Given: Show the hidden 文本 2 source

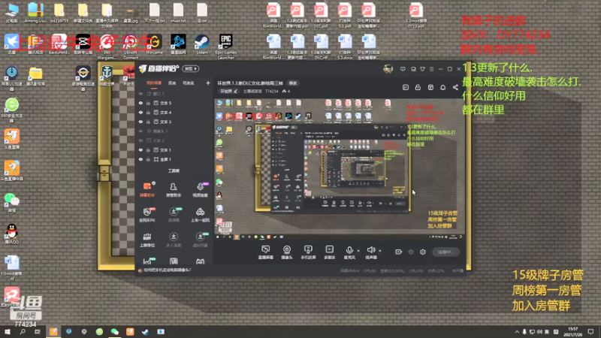Looking at the screenshot, I should 140,140.
